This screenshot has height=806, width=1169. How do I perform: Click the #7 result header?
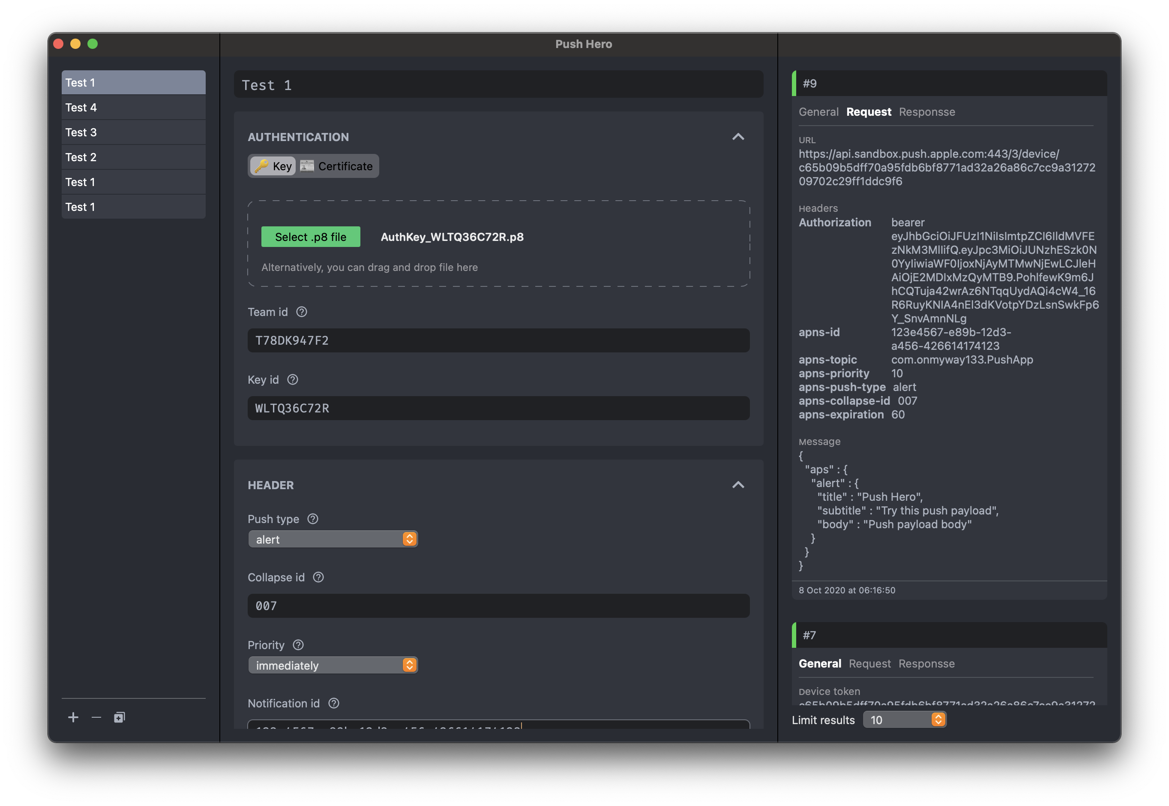950,635
